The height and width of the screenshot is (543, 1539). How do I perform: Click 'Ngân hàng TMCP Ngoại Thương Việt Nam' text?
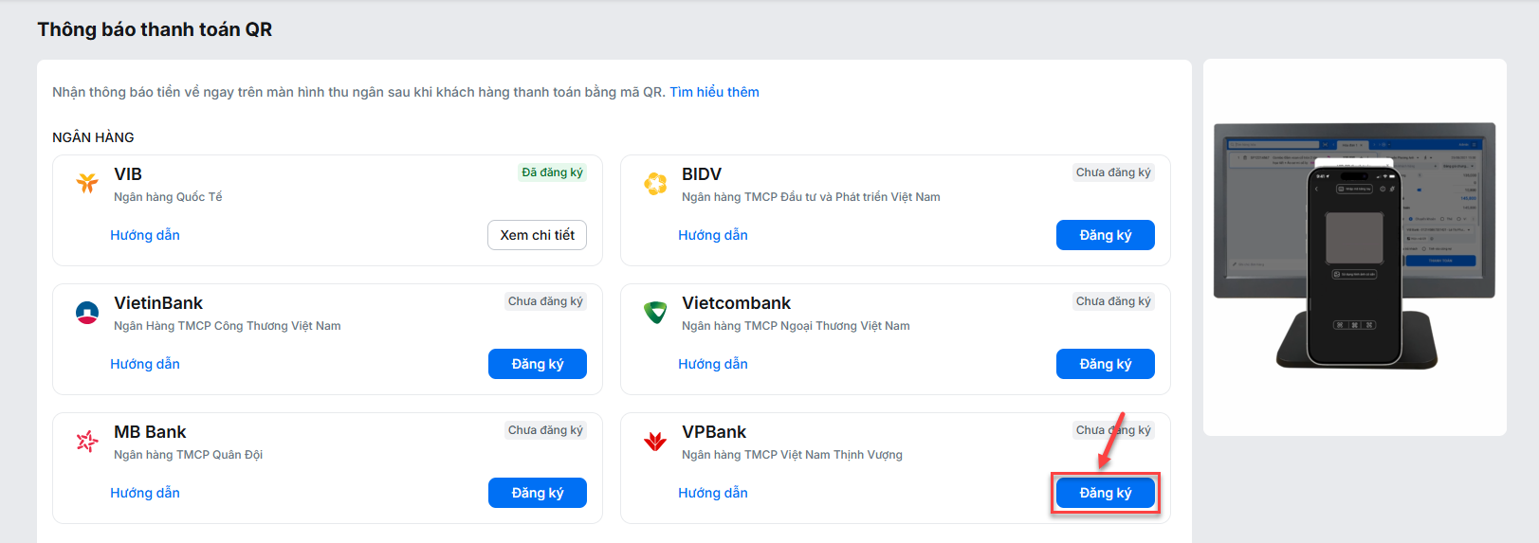point(796,326)
